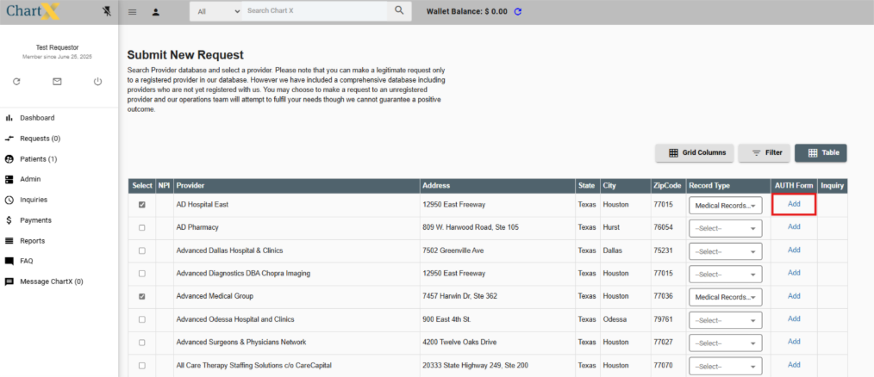The height and width of the screenshot is (377, 874).
Task: Check All Care Therapy Staffing Solutions row
Action: tap(141, 365)
